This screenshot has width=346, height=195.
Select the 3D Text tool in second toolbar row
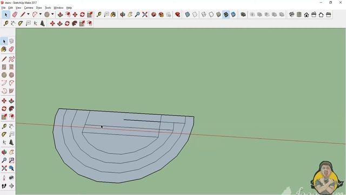click(43, 23)
